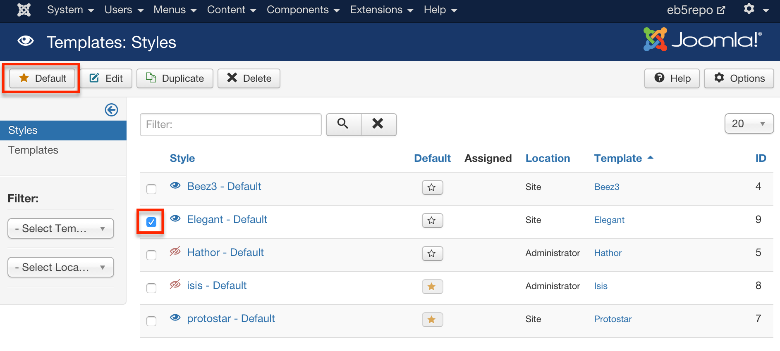Open the Hathor template link

[x=608, y=253]
